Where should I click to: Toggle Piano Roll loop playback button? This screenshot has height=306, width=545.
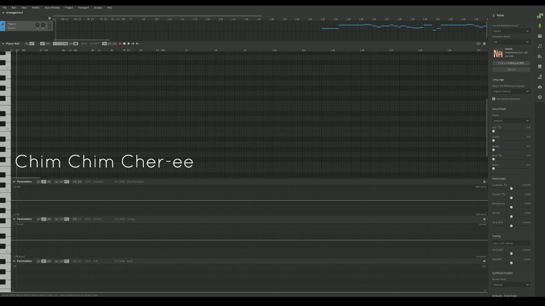(109, 43)
